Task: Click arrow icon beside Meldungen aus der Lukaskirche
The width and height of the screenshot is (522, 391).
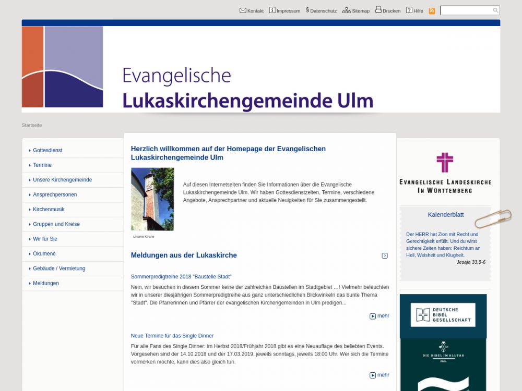Action: coord(385,255)
